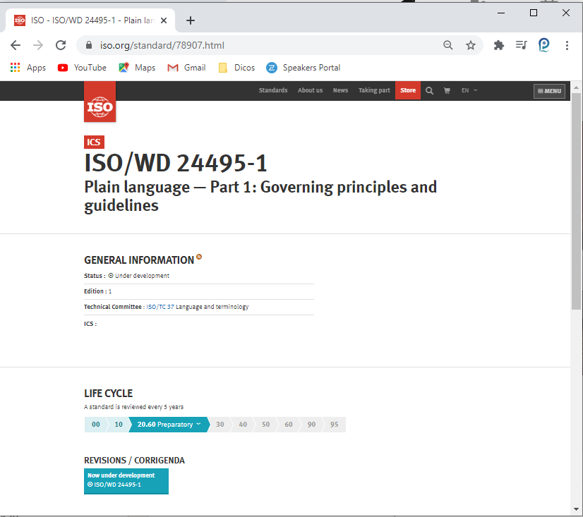Click the 'Under development' status text
Viewport: 583px width, 517px height.
(142, 276)
